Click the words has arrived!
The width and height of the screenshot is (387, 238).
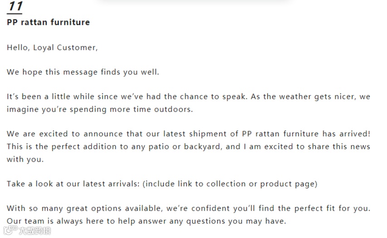347,134
